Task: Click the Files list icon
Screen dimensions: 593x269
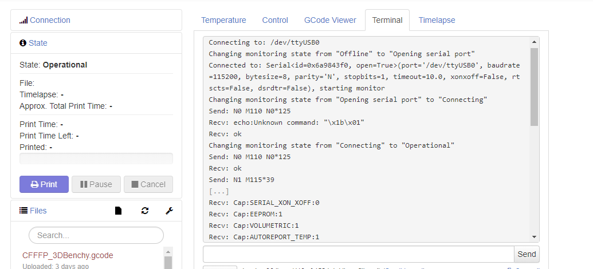Action: [23, 211]
